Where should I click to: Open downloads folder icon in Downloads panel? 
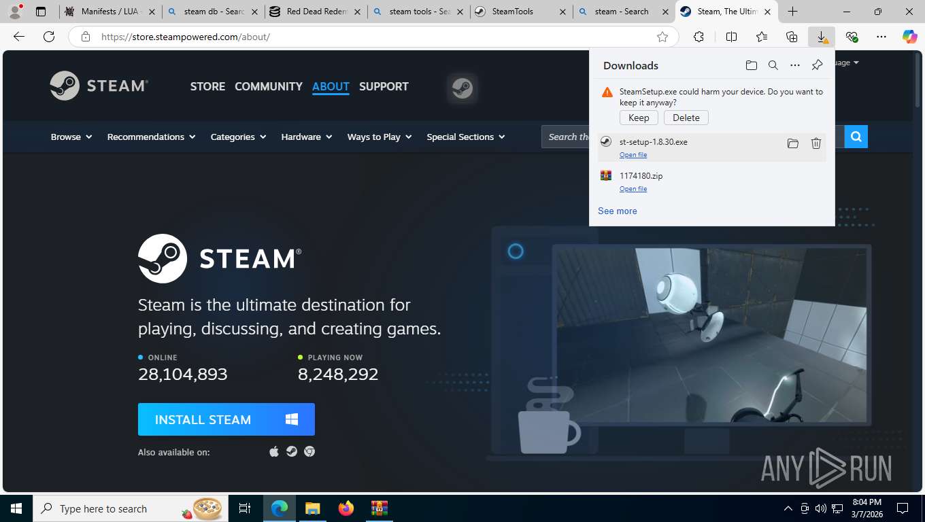click(751, 65)
